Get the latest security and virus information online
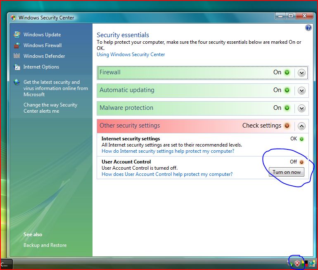 coord(56,88)
